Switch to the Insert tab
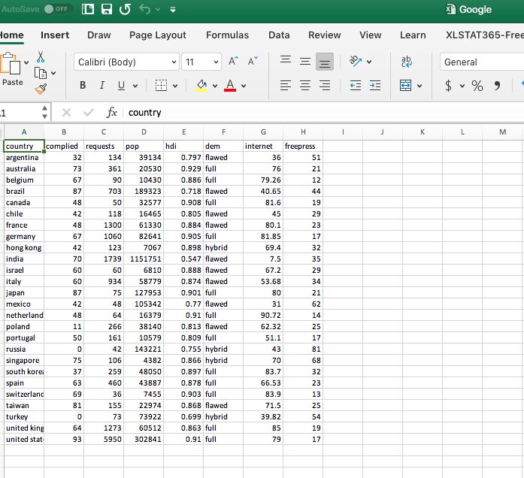Image resolution: width=524 pixels, height=478 pixels. 55,35
